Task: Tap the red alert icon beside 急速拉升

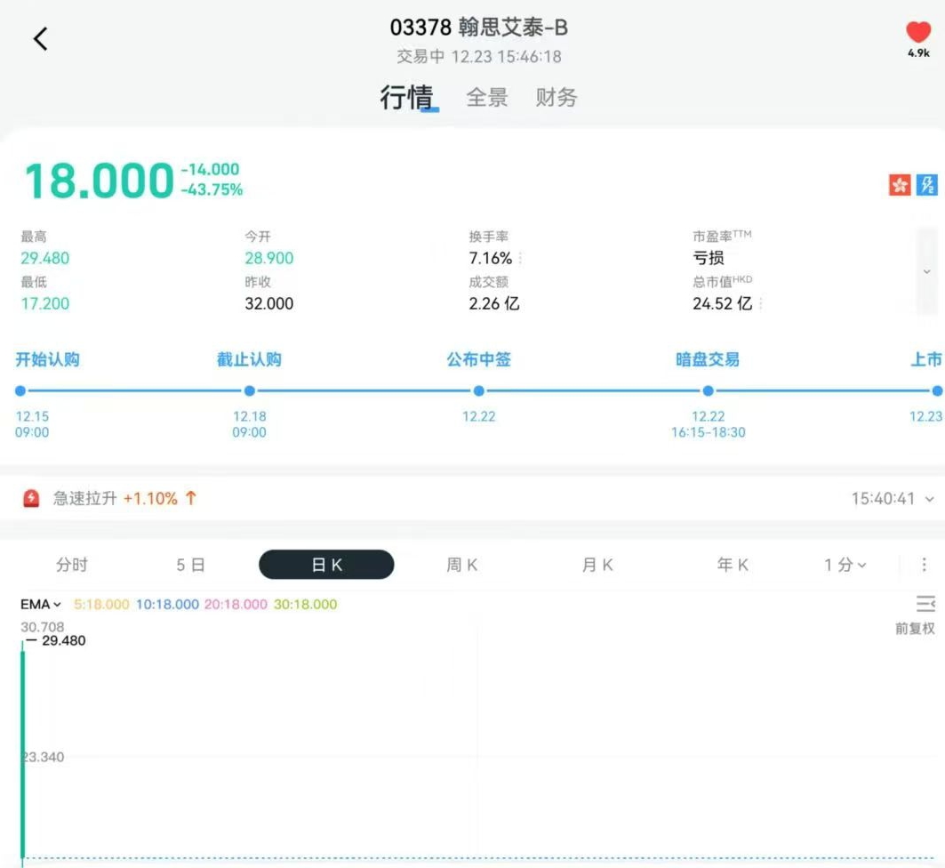Action: [x=31, y=499]
